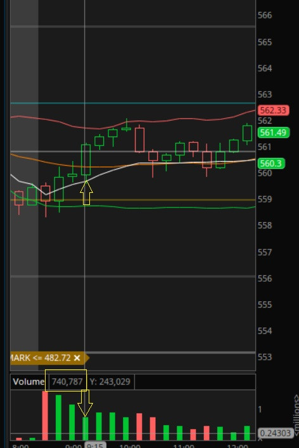Click the Volume study label

pyautogui.click(x=29, y=381)
